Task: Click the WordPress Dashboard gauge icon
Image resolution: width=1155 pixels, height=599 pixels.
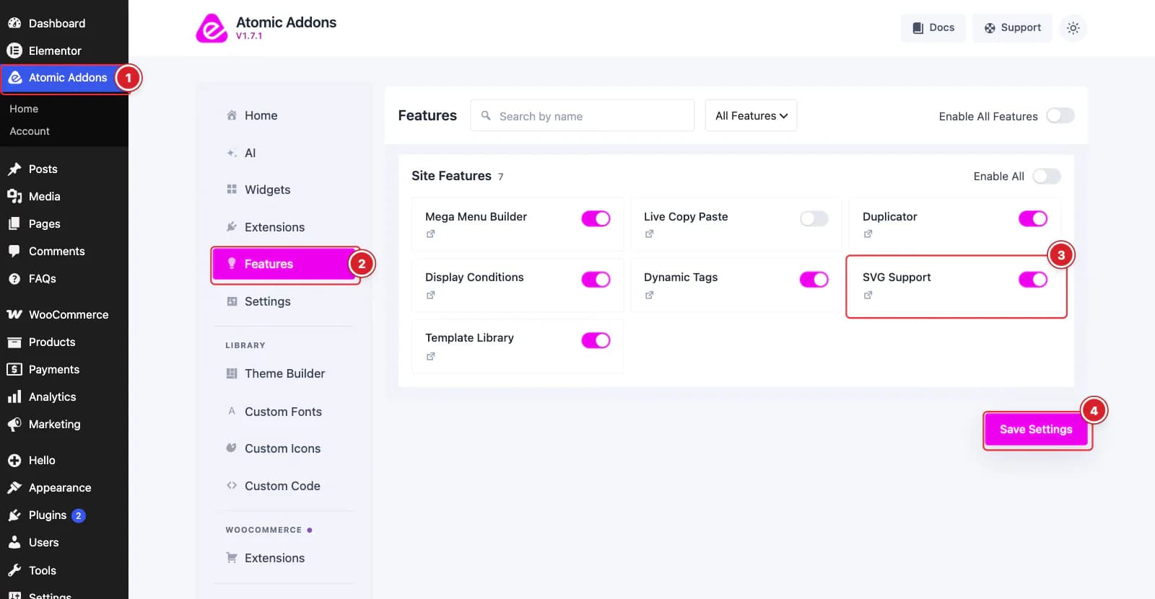Action: click(14, 23)
